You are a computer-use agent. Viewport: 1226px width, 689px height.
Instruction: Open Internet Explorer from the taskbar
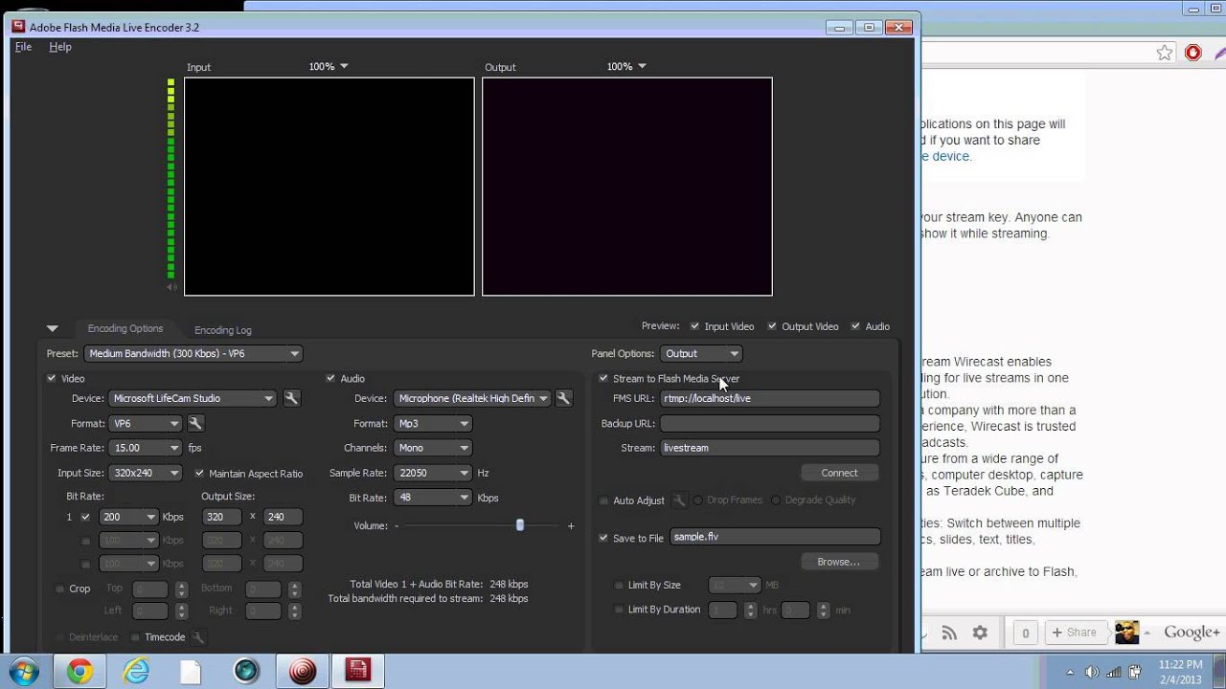click(x=136, y=672)
